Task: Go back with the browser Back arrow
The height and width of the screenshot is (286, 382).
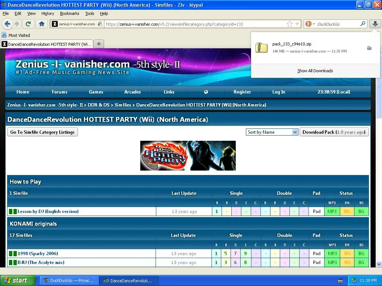Action: (x=7, y=24)
